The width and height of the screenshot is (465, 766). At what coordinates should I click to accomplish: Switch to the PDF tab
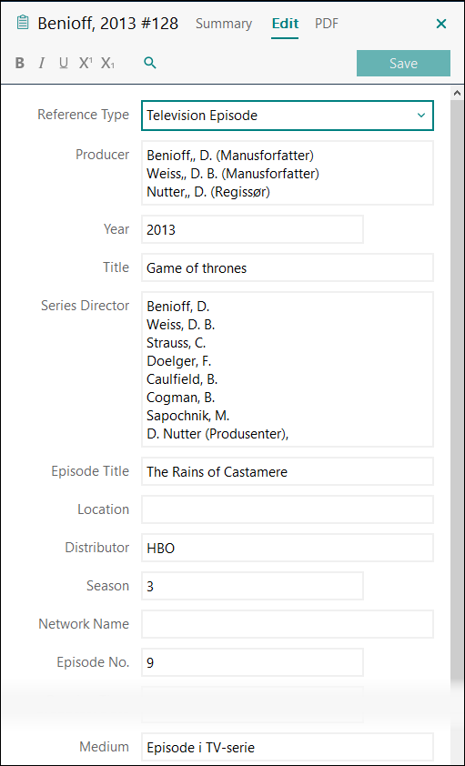point(327,24)
